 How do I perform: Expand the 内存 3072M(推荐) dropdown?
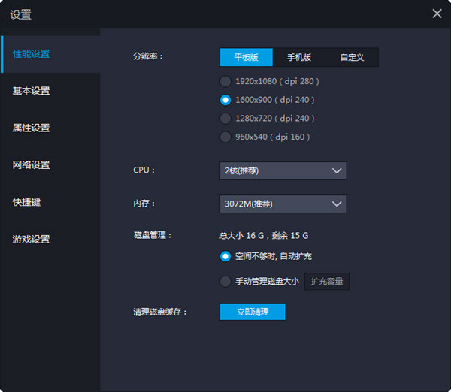point(283,204)
